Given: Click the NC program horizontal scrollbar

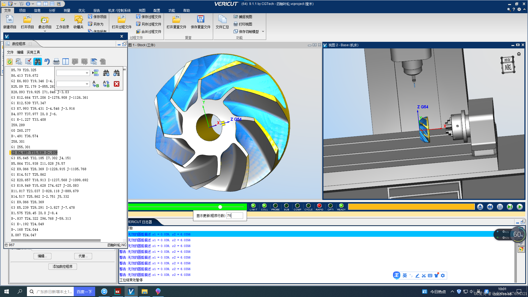Looking at the screenshot, I should (56, 241).
